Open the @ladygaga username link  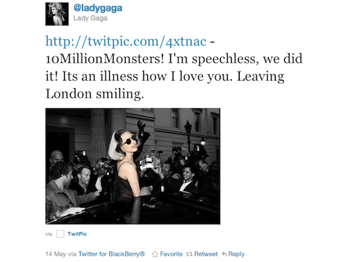(98, 8)
